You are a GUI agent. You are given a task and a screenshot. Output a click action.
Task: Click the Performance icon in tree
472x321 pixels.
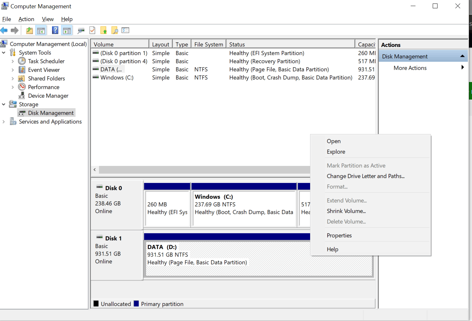[22, 87]
